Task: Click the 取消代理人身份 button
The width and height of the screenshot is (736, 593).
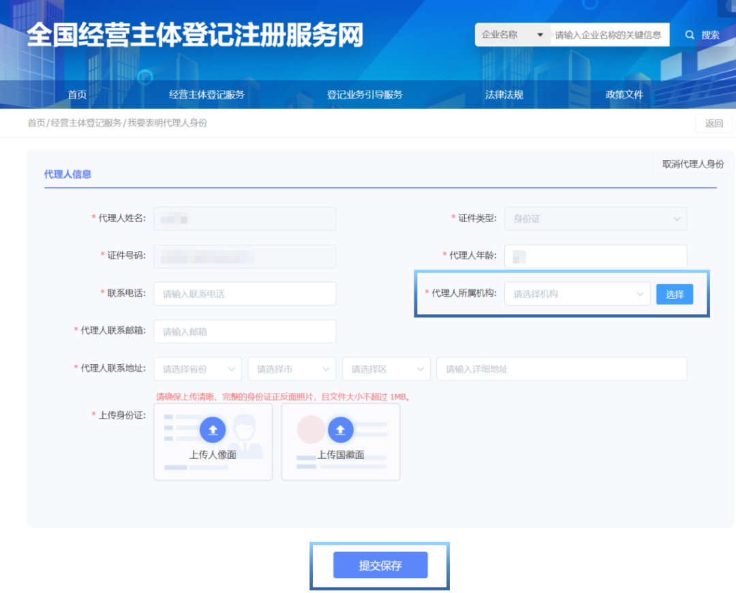Action: pyautogui.click(x=693, y=164)
